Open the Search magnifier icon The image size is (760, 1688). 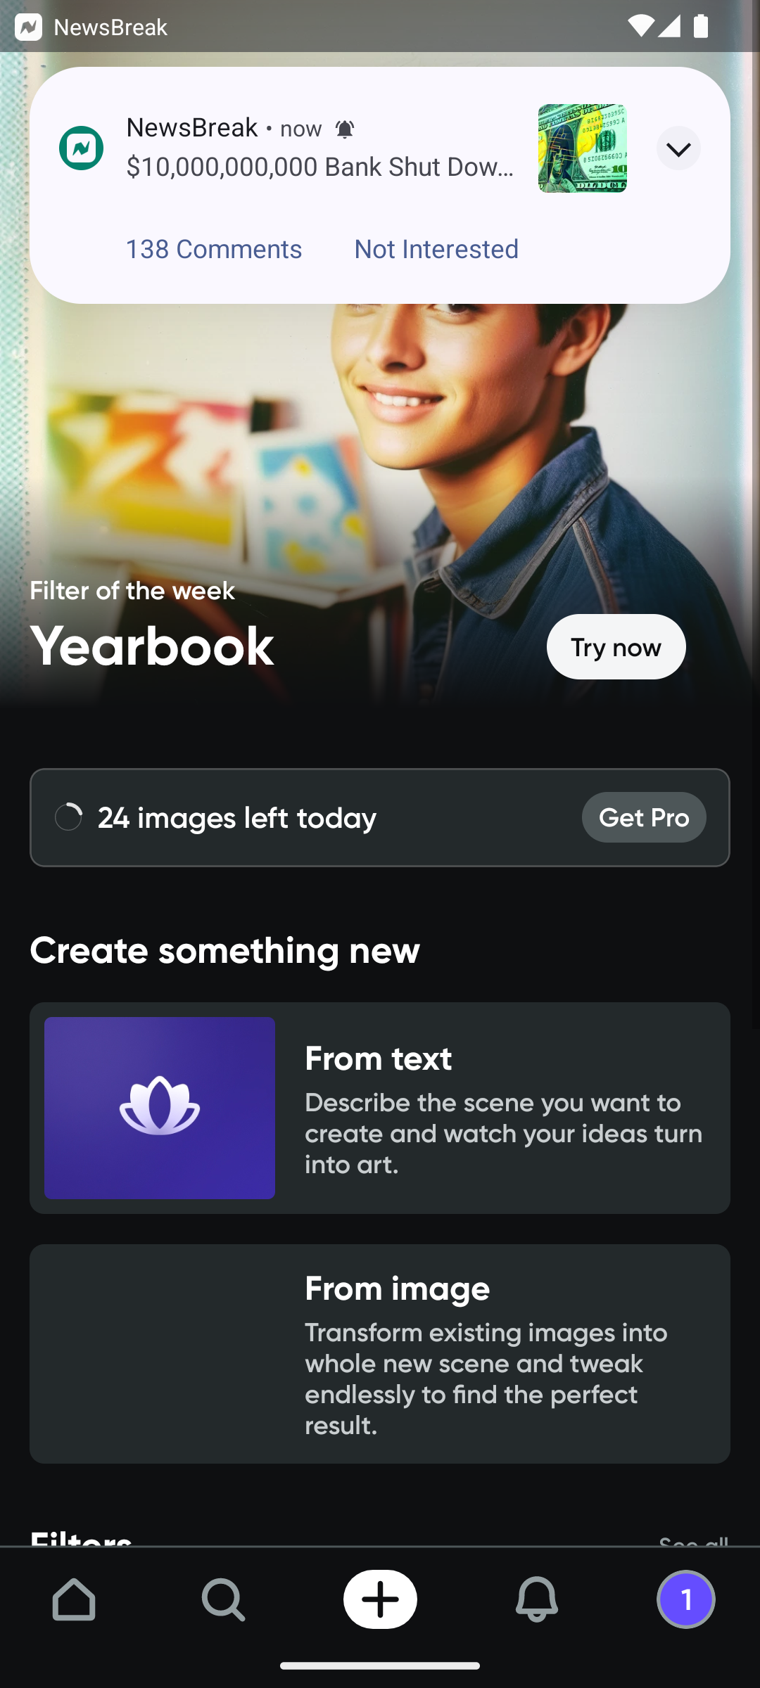pyautogui.click(x=224, y=1599)
